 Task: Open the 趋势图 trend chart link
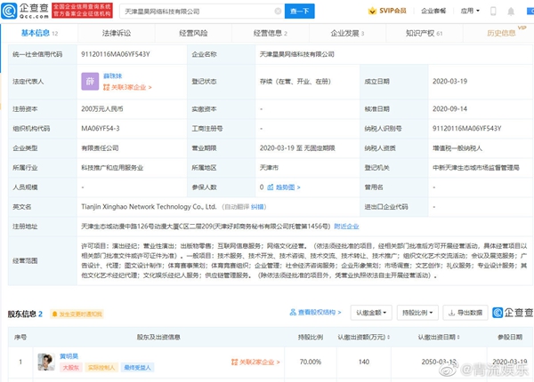(x=284, y=187)
